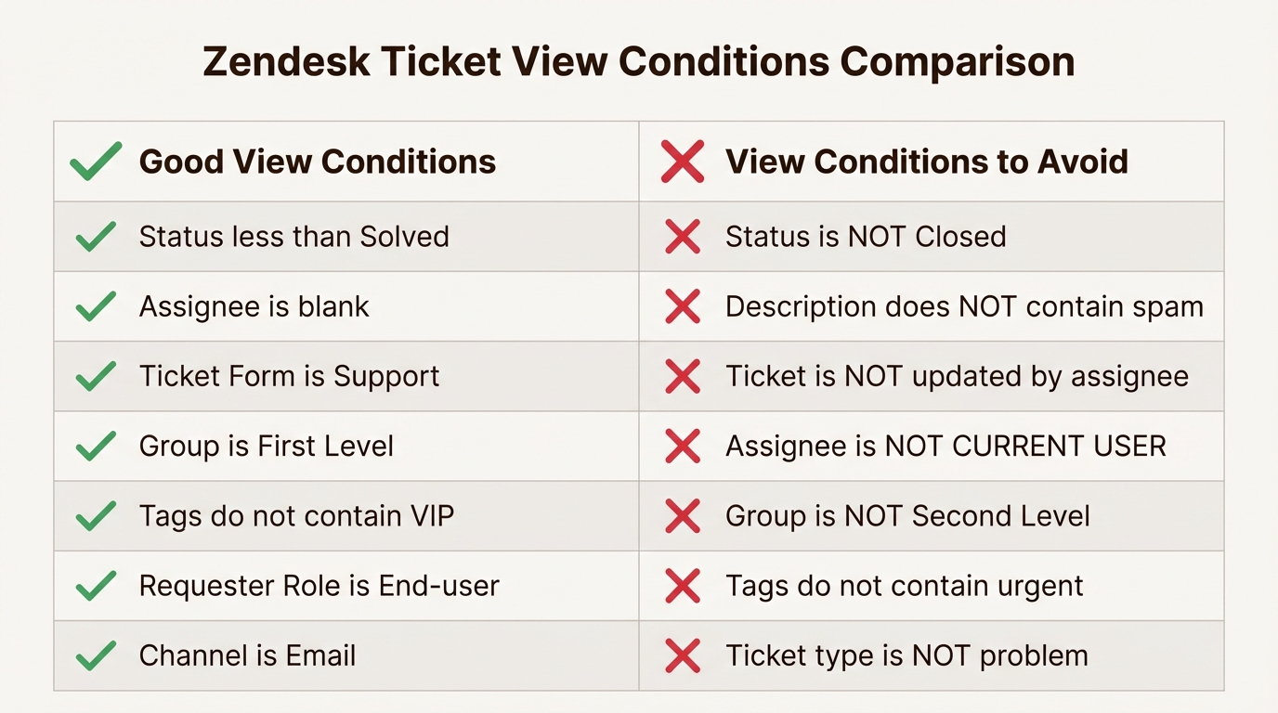The image size is (1278, 713).
Task: Click red X beside Status is NOT Closed
Action: (x=683, y=237)
